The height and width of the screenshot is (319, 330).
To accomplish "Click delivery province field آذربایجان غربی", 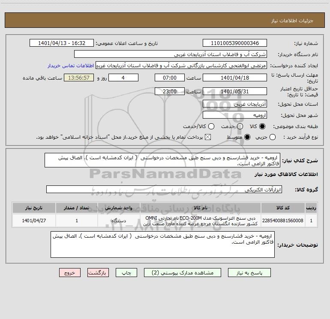I will tap(235, 104).
